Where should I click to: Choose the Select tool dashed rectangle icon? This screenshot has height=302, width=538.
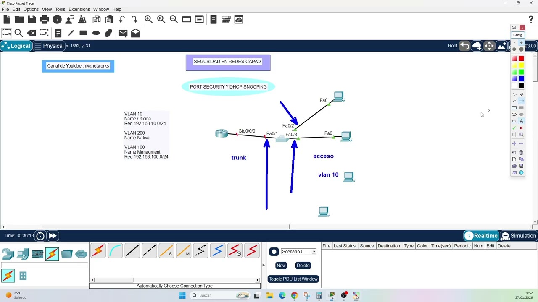(x=6, y=33)
